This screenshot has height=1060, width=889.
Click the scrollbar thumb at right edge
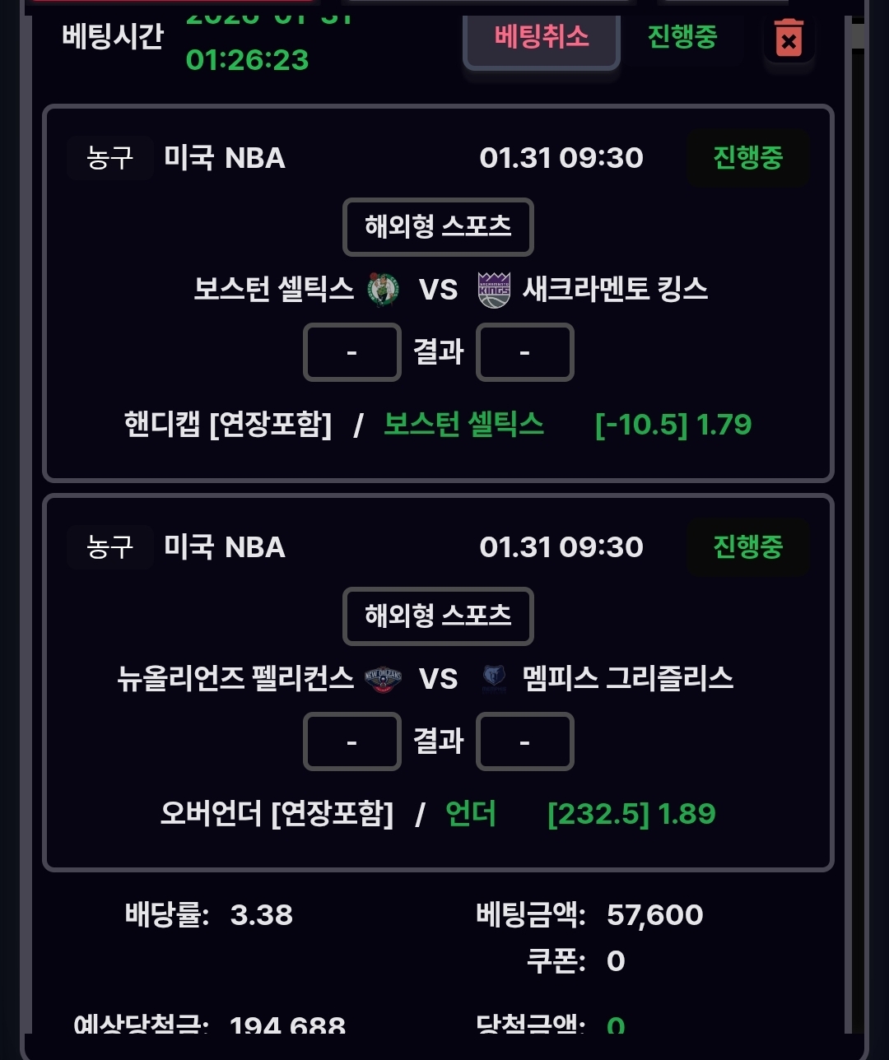point(858,36)
